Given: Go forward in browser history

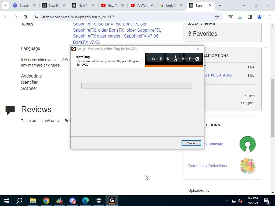Looking at the screenshot, I should (16, 17).
